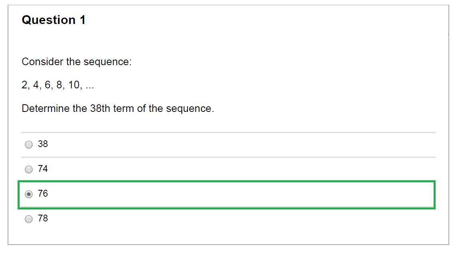Viewport: 460px width, 253px height.
Task: Click the ellipsis ending the sequence
Action: pos(90,87)
